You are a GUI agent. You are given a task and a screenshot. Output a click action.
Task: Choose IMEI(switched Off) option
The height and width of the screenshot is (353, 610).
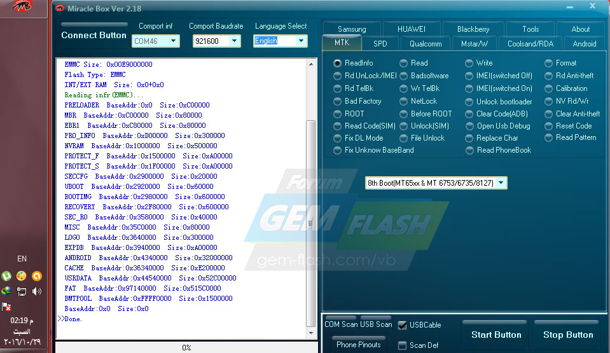point(499,76)
